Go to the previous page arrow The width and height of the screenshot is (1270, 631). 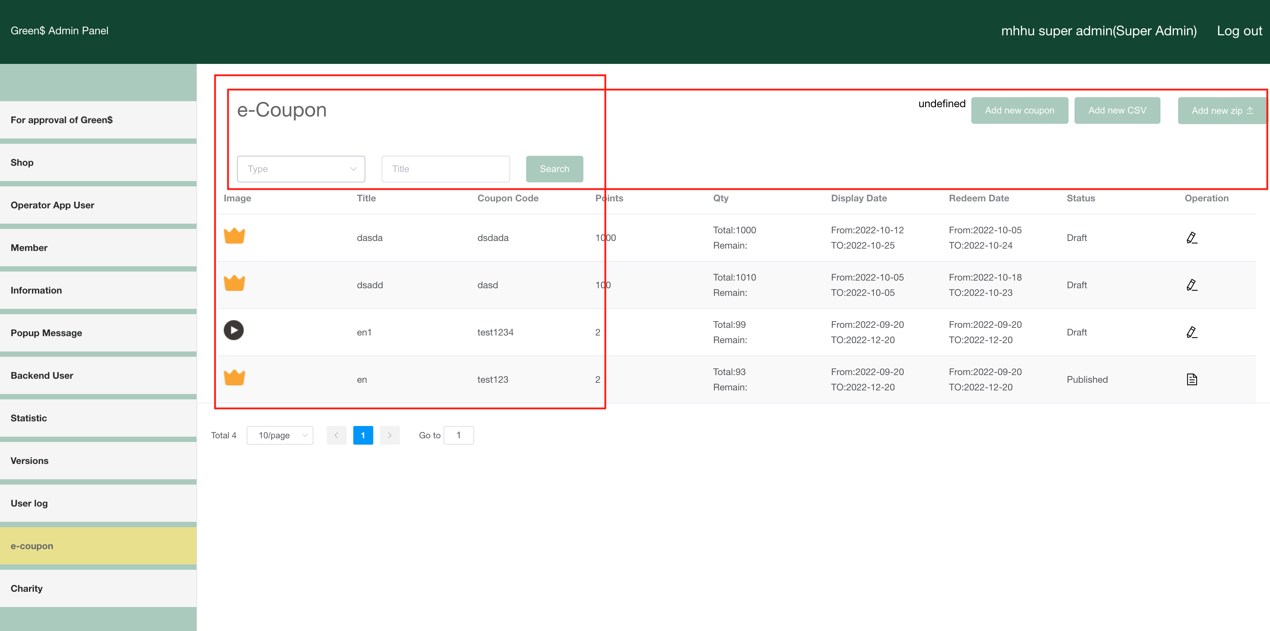(x=336, y=435)
